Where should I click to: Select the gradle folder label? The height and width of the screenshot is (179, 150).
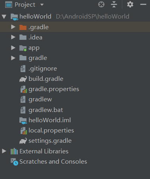click(x=38, y=58)
